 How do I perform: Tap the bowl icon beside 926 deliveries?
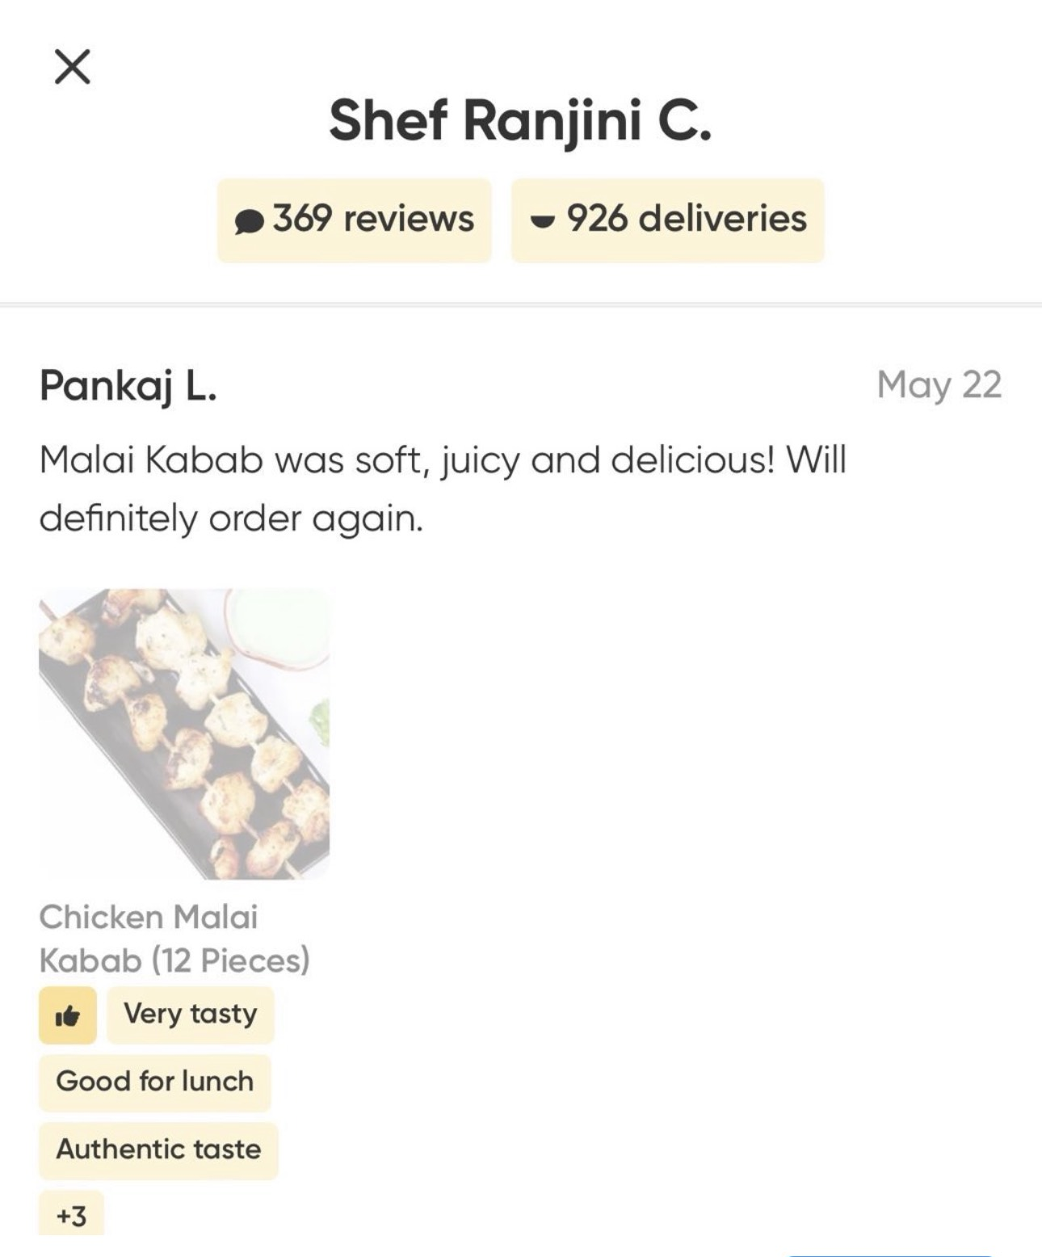click(x=543, y=221)
